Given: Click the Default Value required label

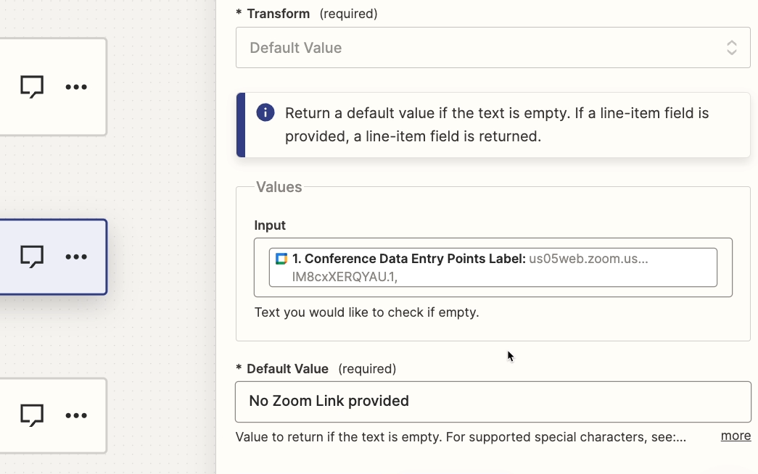Looking at the screenshot, I should click(316, 369).
